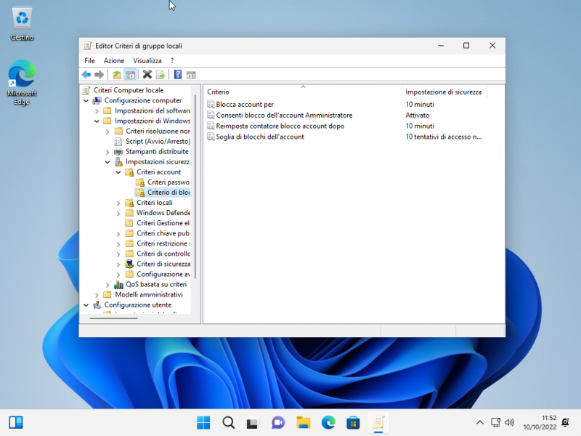This screenshot has width=581, height=436.
Task: Expand the Criteri risoluzione nomi node
Action: (x=107, y=132)
